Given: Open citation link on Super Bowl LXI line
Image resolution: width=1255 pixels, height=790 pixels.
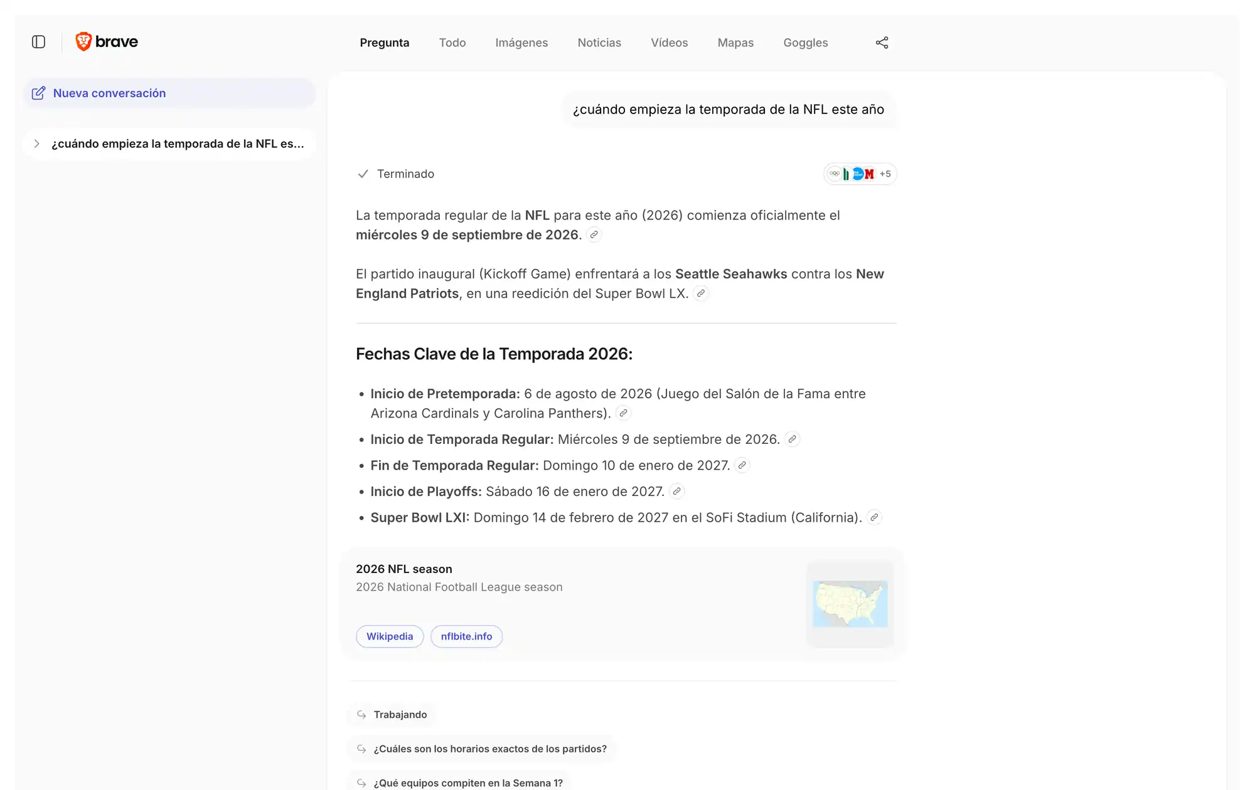Looking at the screenshot, I should tap(874, 517).
